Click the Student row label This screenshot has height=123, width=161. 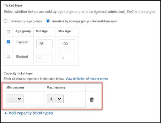click(x=22, y=57)
